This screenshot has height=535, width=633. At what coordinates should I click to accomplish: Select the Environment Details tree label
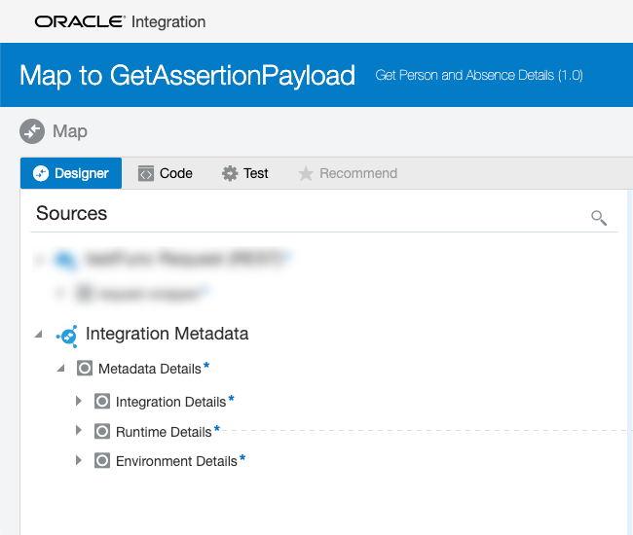[x=176, y=461]
